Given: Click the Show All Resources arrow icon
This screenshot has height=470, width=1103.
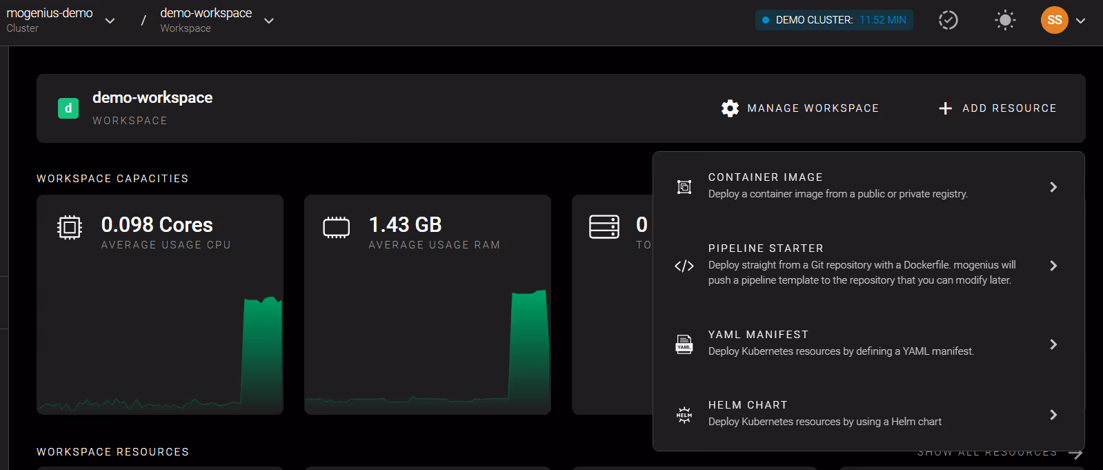Looking at the screenshot, I should [x=1076, y=453].
